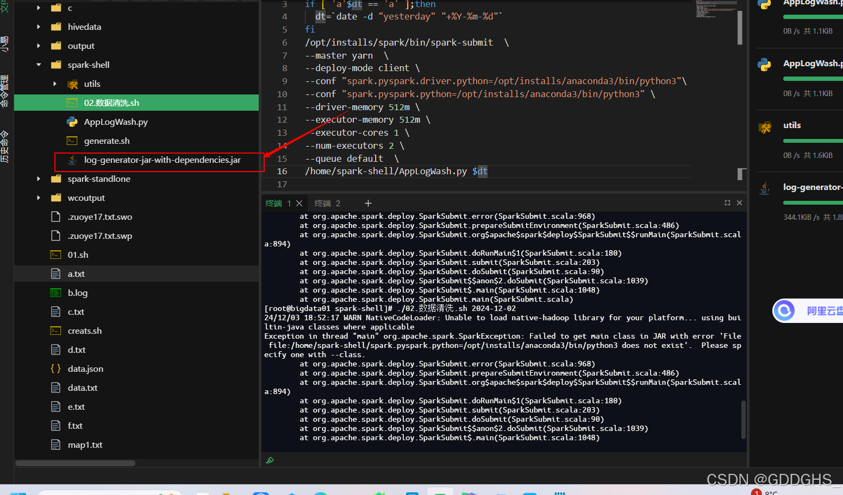Open the 历史命令 side tab
This screenshot has width=843, height=495.
coord(4,147)
